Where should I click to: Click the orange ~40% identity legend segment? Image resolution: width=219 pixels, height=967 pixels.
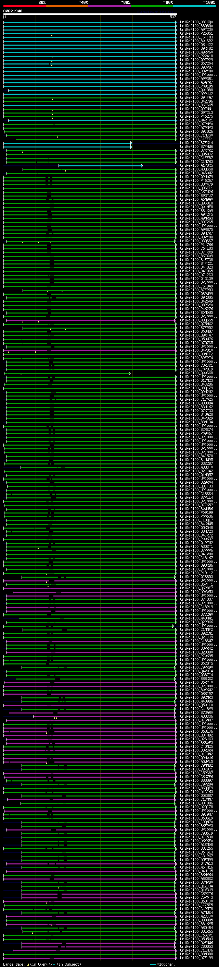[x=67, y=6]
